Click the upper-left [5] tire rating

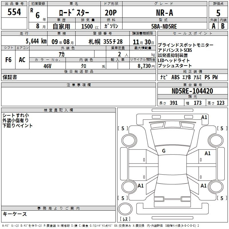pyautogui.click(x=123, y=129)
